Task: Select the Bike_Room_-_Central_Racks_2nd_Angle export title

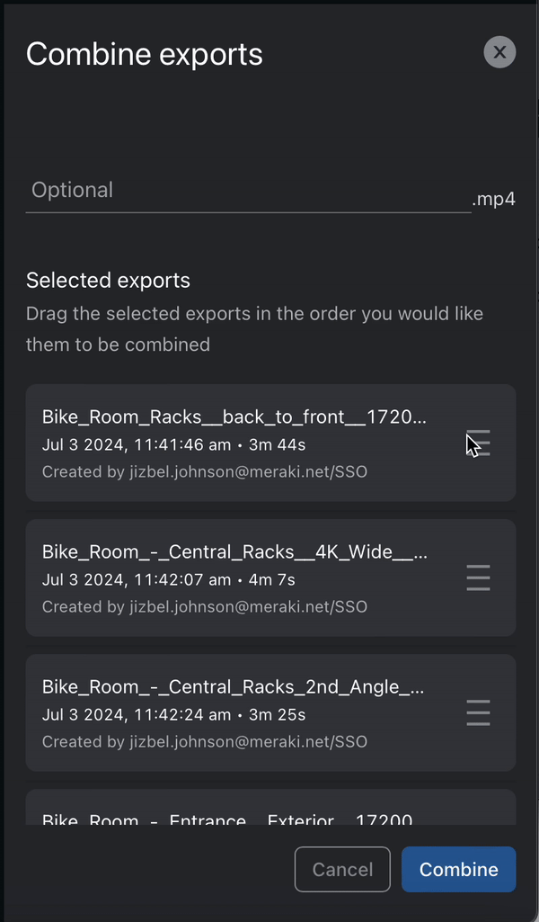Action: coord(233,687)
